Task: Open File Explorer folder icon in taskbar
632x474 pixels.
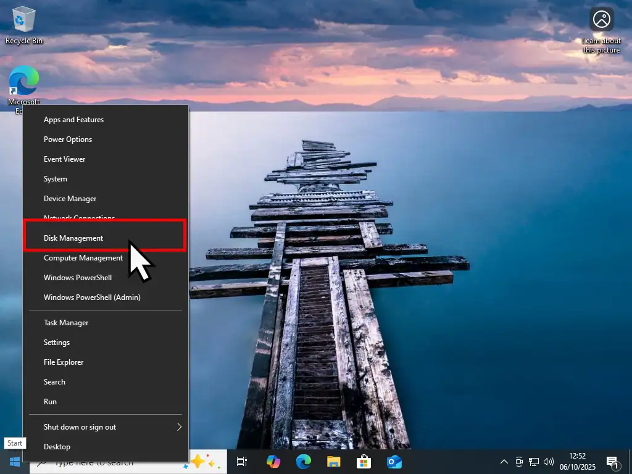Action: coord(333,462)
